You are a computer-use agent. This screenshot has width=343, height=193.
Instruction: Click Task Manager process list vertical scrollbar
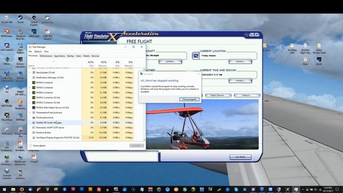pos(144,104)
